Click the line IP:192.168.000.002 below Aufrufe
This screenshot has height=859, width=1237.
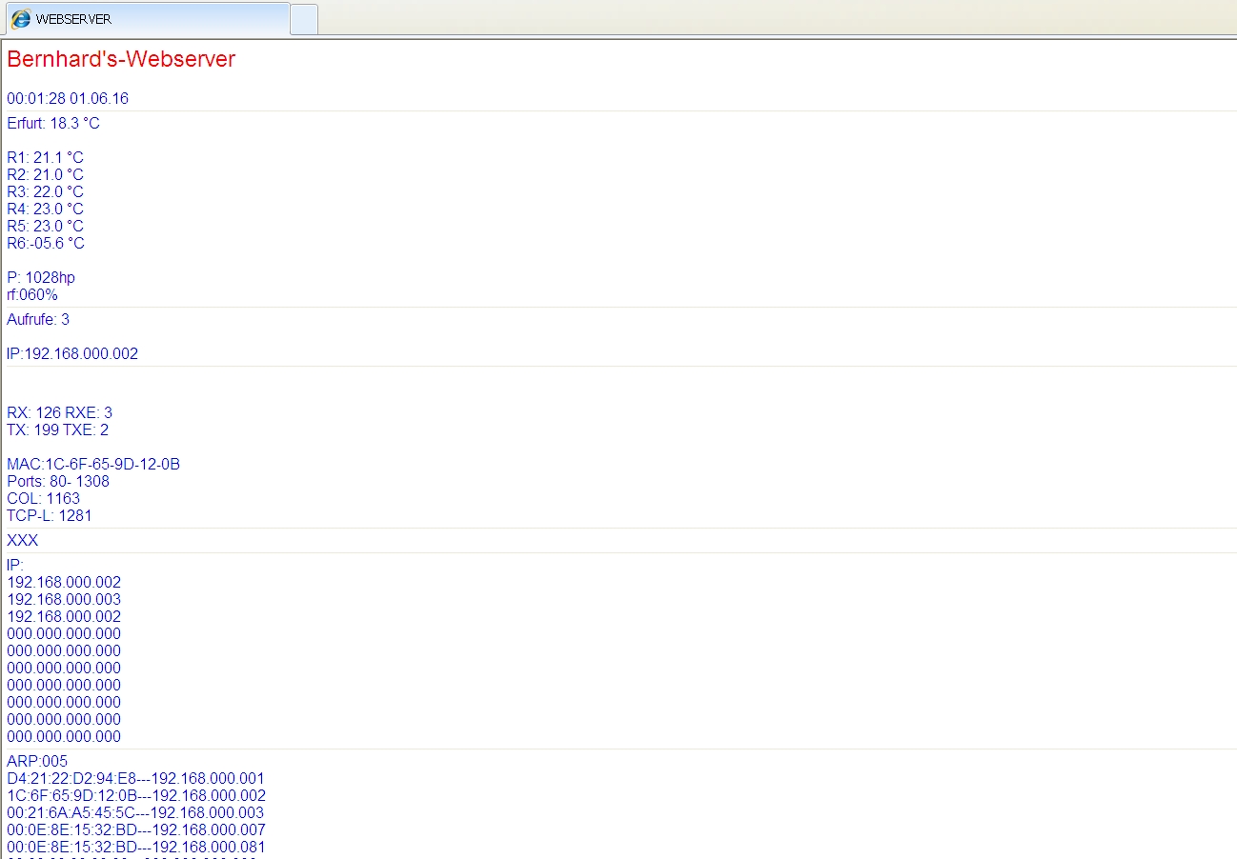[72, 353]
